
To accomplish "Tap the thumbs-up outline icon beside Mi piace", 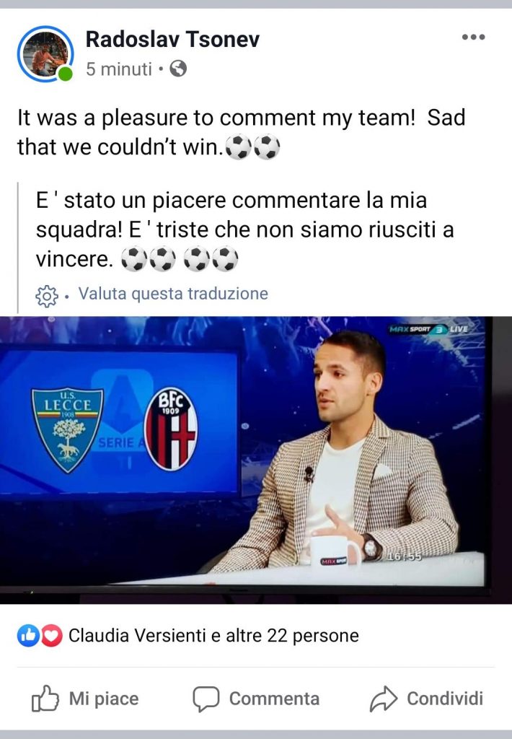I will pos(45,699).
